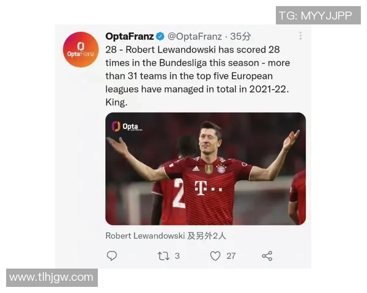The image size is (367, 293).
Task: Open the tweet's three-dot more menu
Action: point(300,36)
